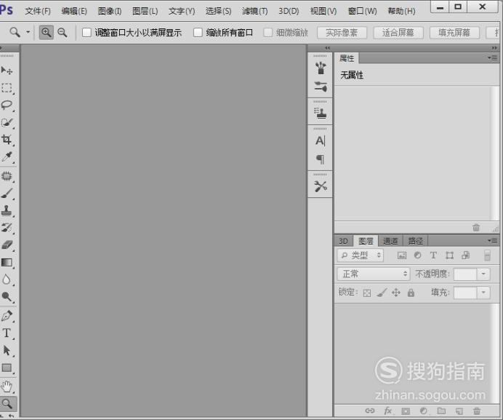Click the 实际像素 button
503x420 pixels.
pyautogui.click(x=342, y=33)
